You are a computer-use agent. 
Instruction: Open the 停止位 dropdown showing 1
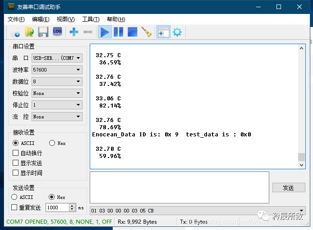(57, 105)
